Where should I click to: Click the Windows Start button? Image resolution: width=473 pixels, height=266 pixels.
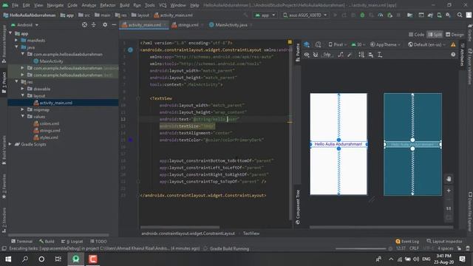click(x=8, y=259)
